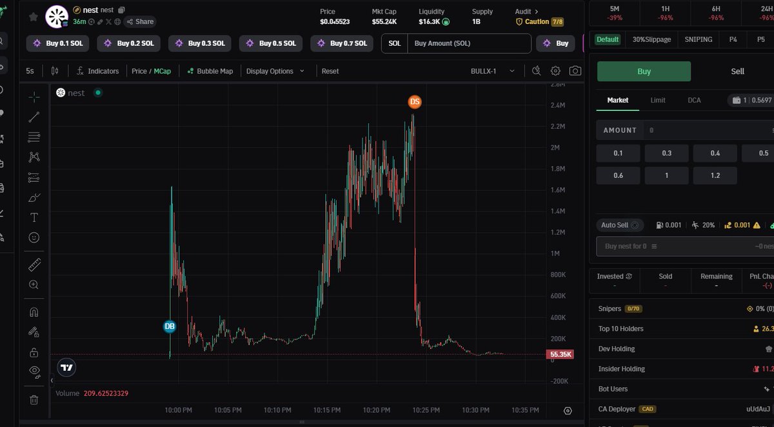Open the Indicators dialog
The image size is (774, 427).
97,71
